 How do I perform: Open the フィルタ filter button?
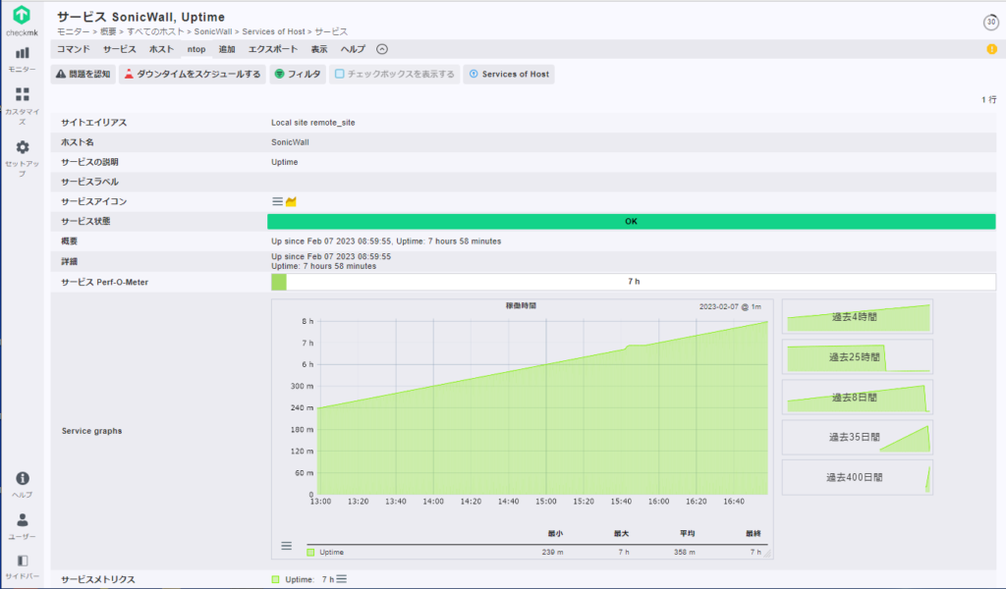pyautogui.click(x=298, y=75)
